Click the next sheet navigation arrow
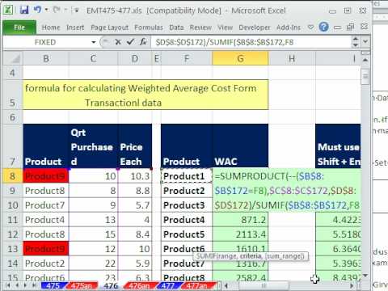Screen dimensions: 388x291 click(26, 285)
